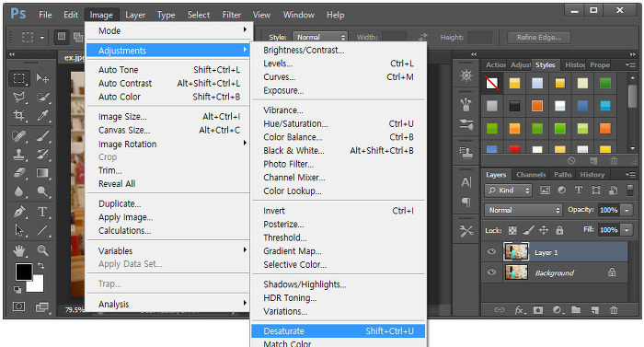Image resolution: width=644 pixels, height=347 pixels.
Task: Select the History Brush tool
Action: tap(42, 155)
